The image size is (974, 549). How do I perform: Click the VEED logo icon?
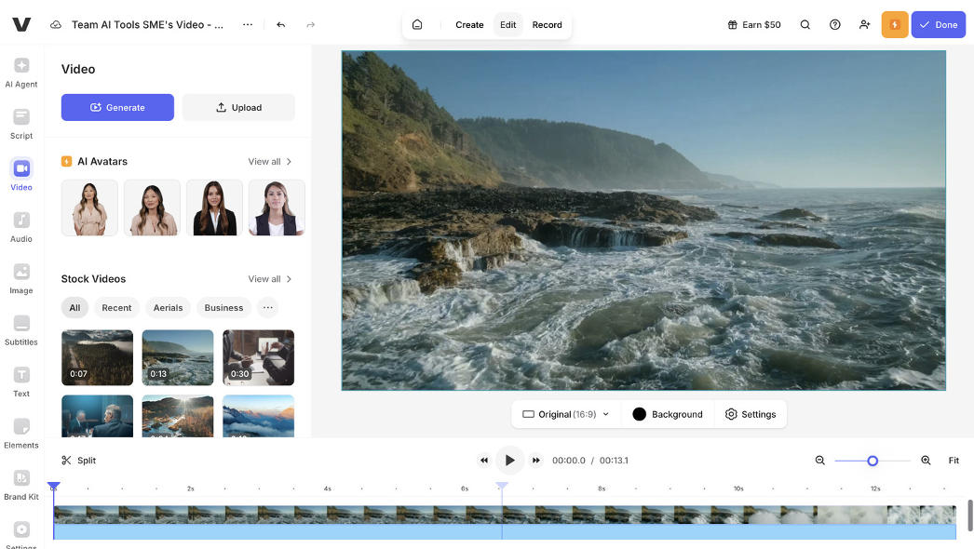pos(21,24)
